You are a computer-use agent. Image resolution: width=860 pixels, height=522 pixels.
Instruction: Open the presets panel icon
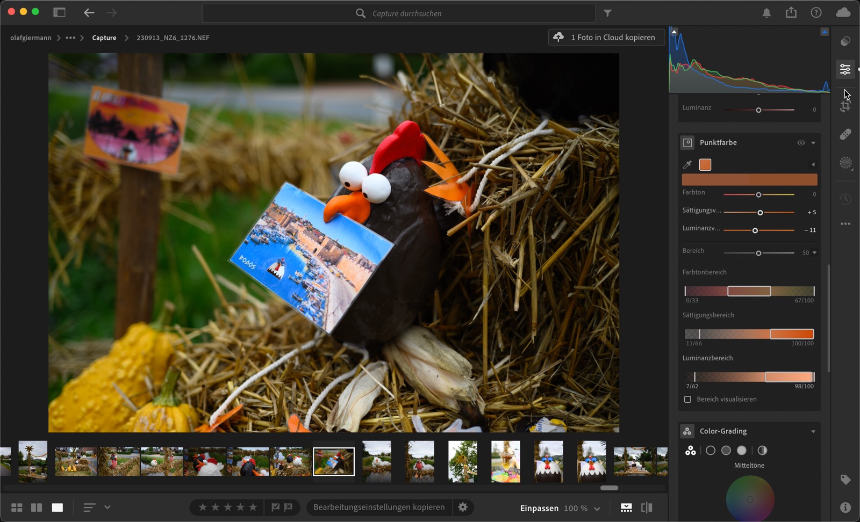pyautogui.click(x=845, y=41)
